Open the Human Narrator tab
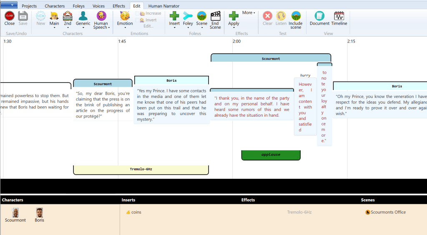 [163, 6]
